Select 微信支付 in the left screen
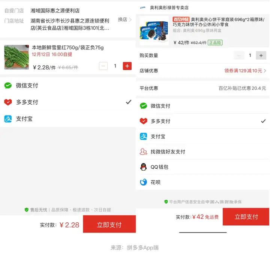 click(68, 85)
